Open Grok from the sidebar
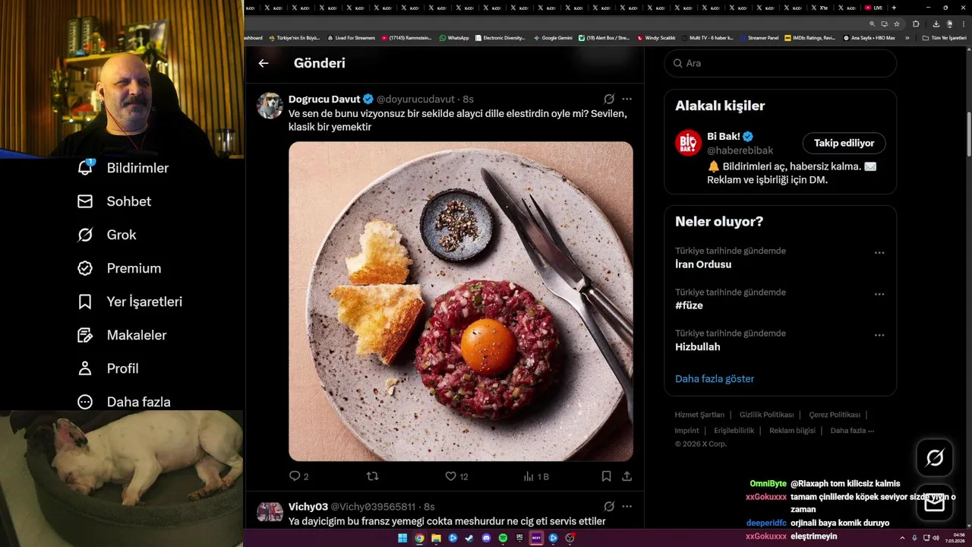Viewport: 972px width, 547px height. click(x=106, y=235)
